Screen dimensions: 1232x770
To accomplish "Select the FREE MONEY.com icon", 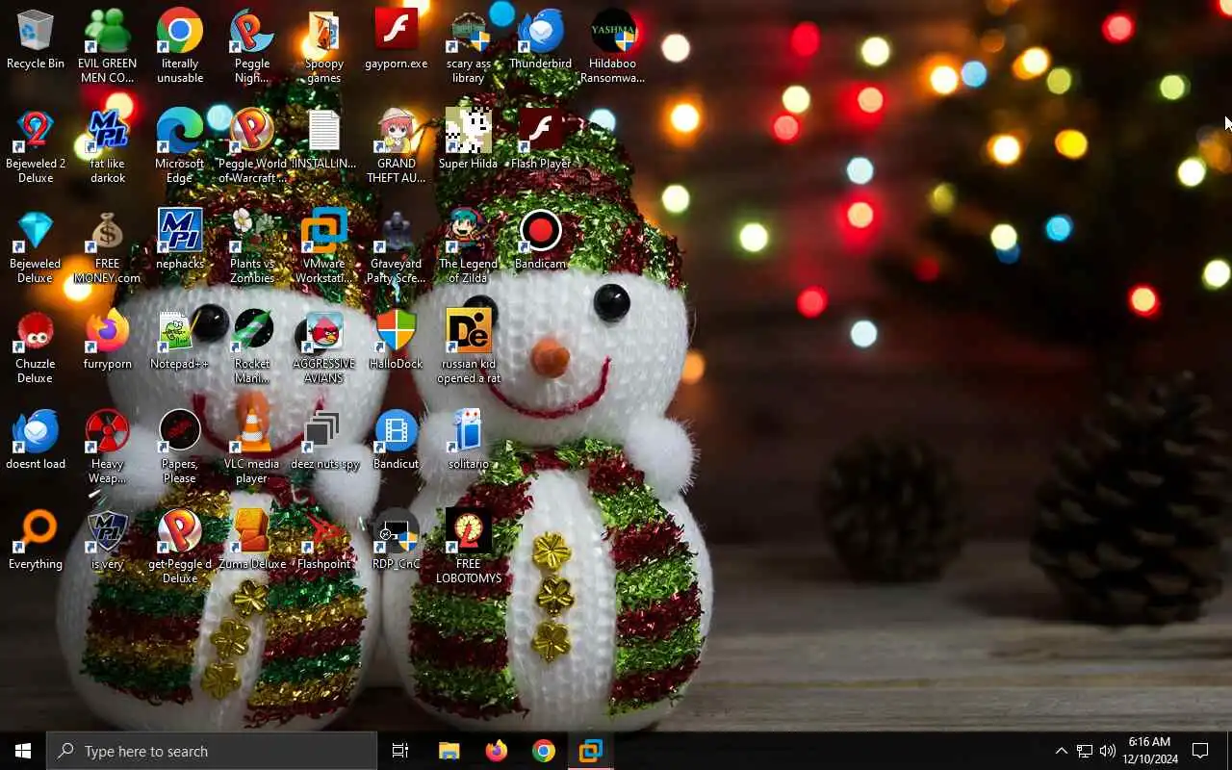I will [107, 246].
